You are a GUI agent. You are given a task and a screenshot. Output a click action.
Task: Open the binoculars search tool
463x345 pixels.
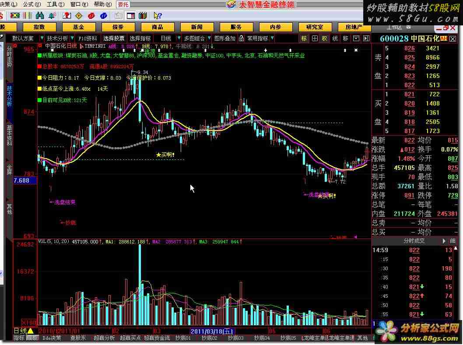(39, 16)
